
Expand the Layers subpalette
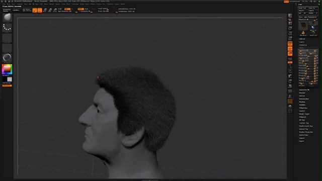(302, 42)
